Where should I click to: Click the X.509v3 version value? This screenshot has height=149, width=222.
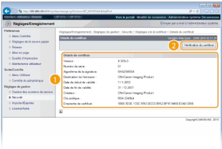(123, 61)
